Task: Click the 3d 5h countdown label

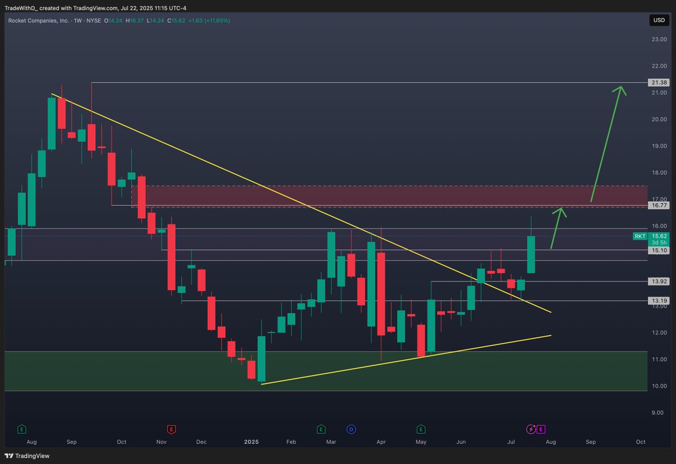Action: click(x=658, y=242)
